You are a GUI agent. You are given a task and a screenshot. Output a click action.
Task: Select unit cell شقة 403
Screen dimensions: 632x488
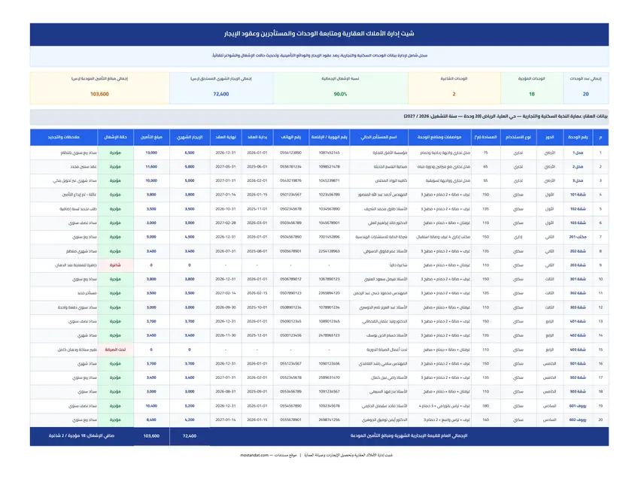tap(578, 350)
